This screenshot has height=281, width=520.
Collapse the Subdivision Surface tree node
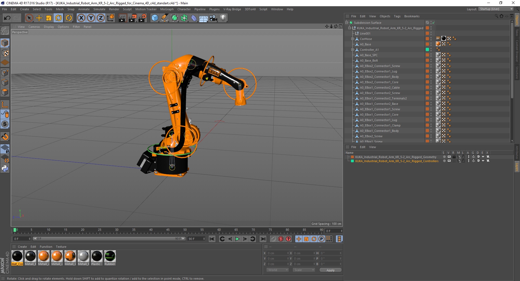pyautogui.click(x=346, y=23)
